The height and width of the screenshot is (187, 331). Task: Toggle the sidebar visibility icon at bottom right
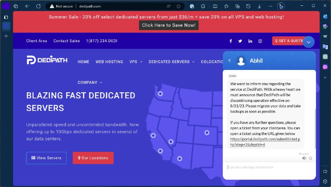pyautogui.click(x=325, y=171)
